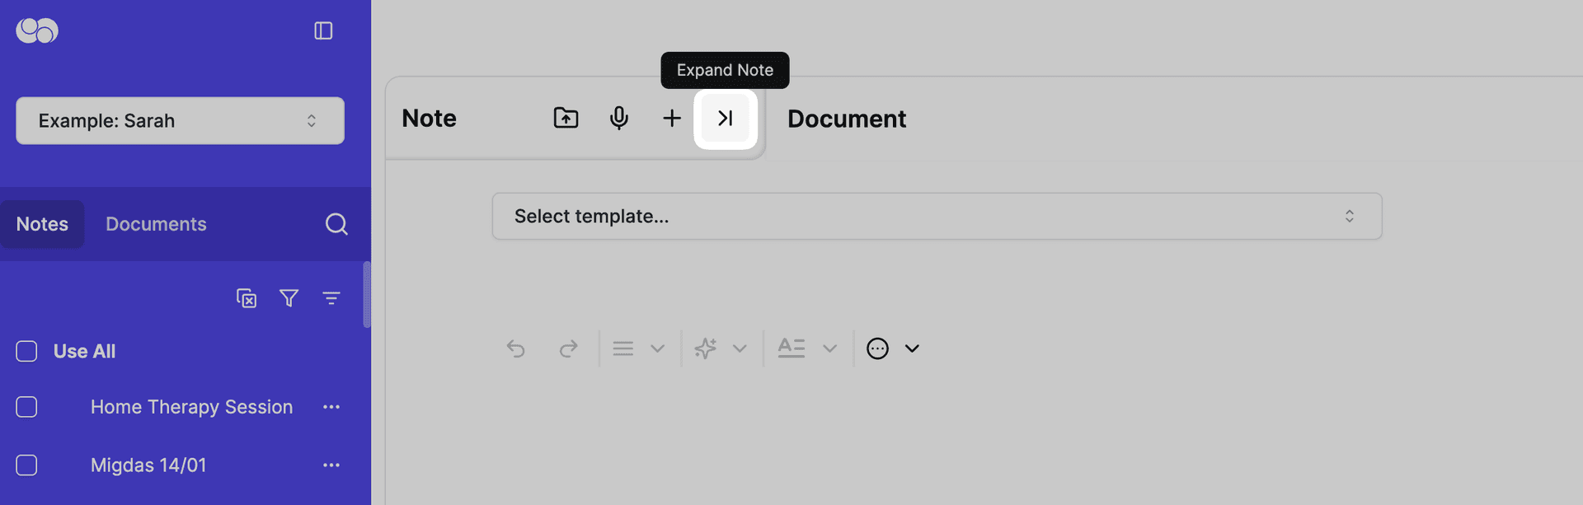Click the upload folder icon beside Note
The width and height of the screenshot is (1583, 505).
566,118
